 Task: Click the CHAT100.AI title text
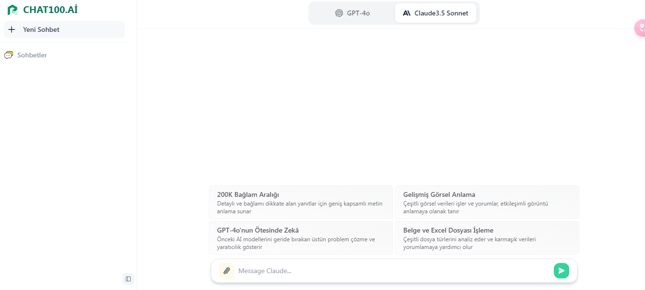coord(50,10)
